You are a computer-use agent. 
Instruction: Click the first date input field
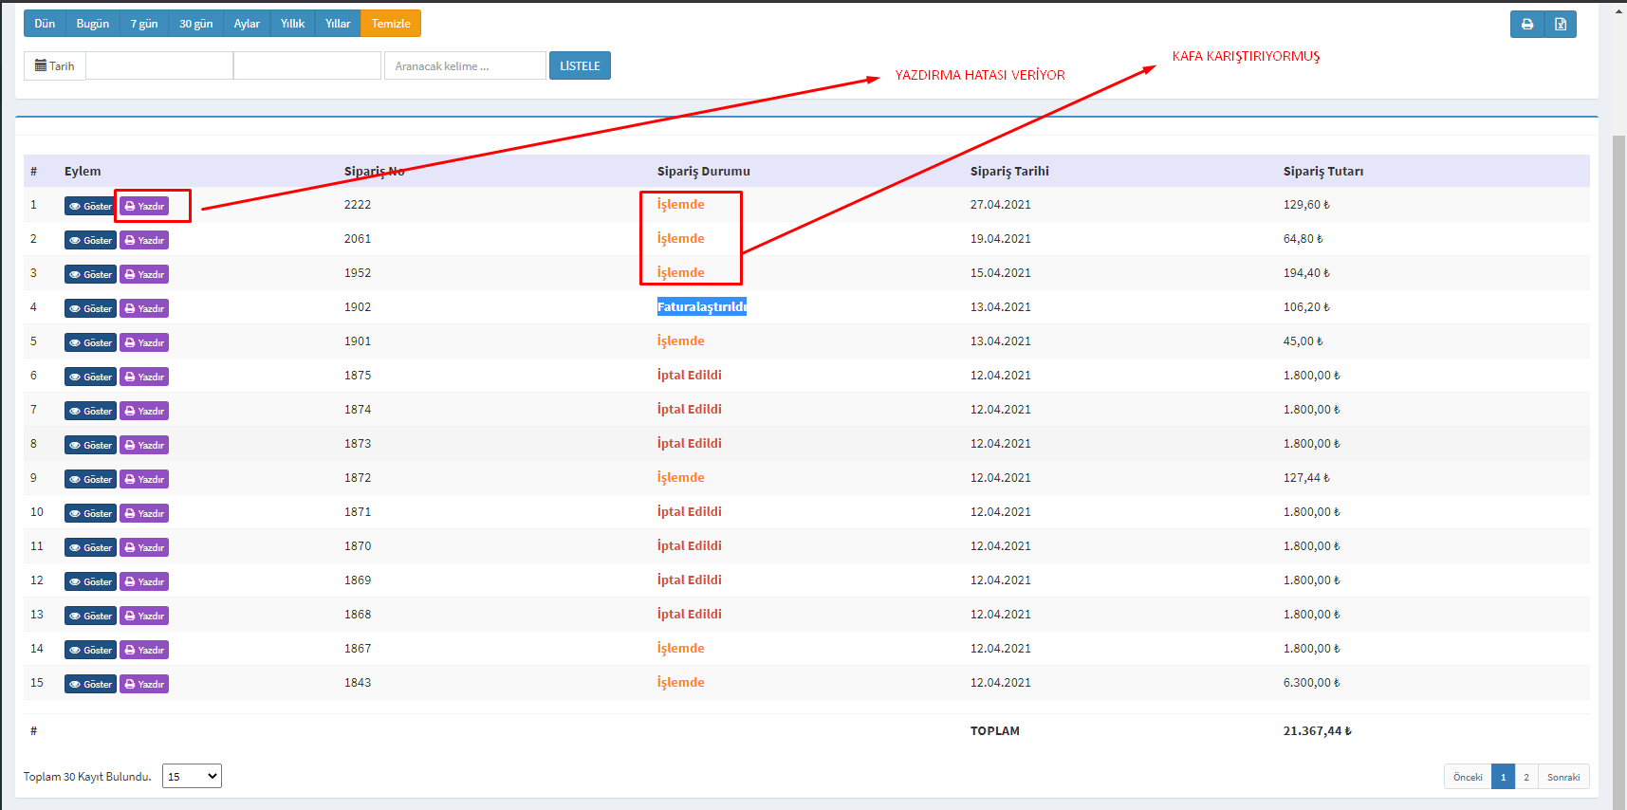[159, 66]
